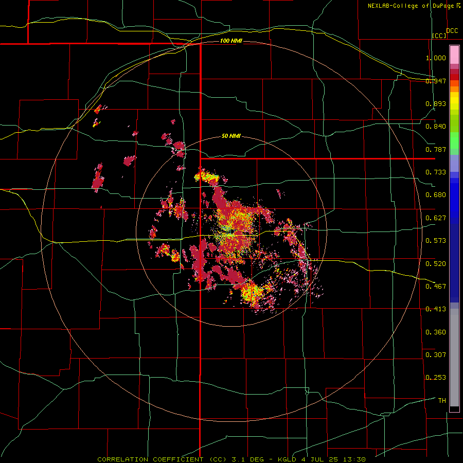Click the TH threshold label on the scale

[442, 400]
